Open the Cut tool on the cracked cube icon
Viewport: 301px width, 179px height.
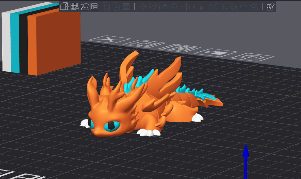(213, 6)
